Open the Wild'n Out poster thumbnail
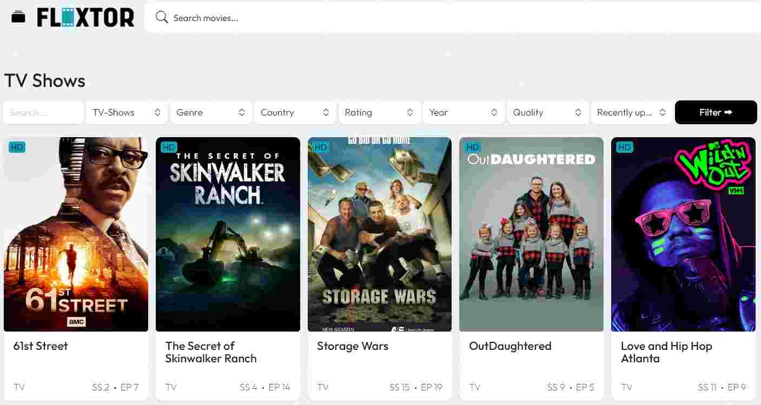 683,234
